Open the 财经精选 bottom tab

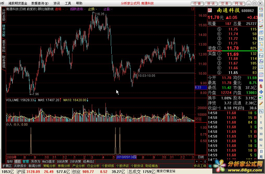pos(152,166)
